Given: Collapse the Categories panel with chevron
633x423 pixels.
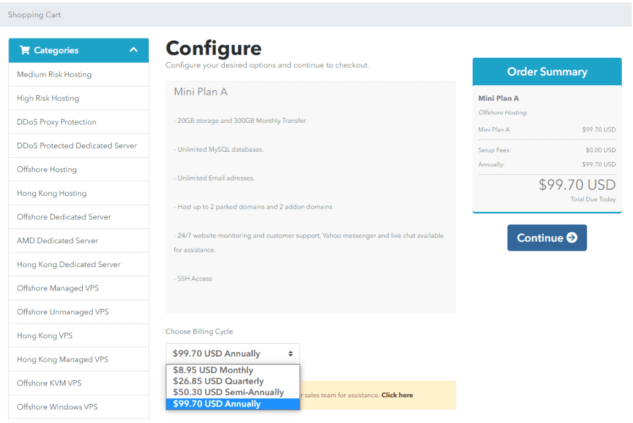Looking at the screenshot, I should [x=133, y=50].
